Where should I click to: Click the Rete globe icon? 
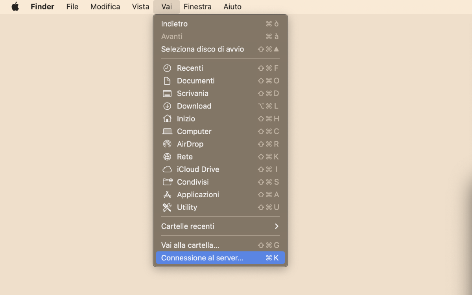167,157
